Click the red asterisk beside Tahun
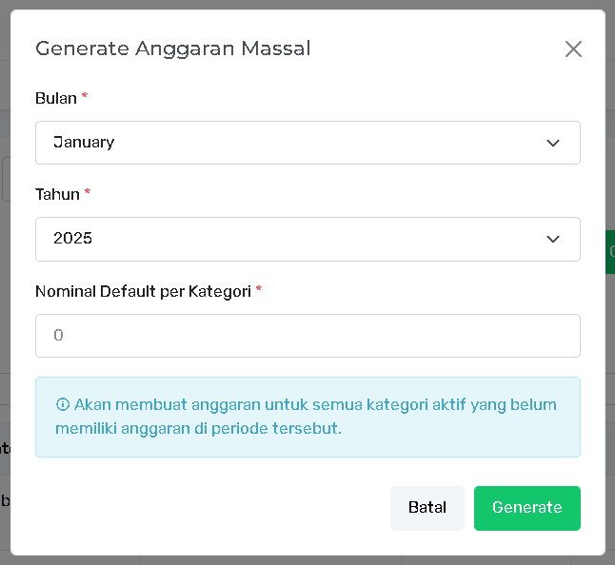This screenshot has width=615, height=565. tap(88, 194)
